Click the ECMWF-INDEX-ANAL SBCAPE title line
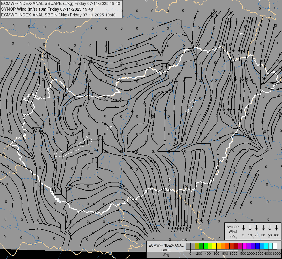The height and width of the screenshot is (259, 282). click(x=60, y=3)
